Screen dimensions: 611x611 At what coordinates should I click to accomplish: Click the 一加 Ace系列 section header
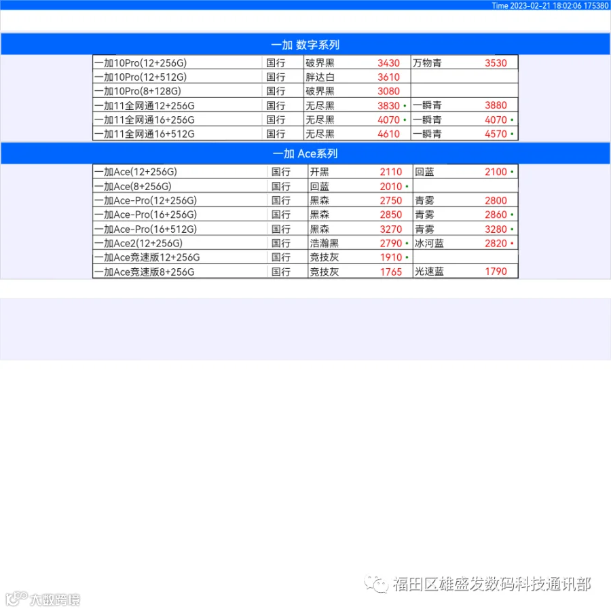305,153
